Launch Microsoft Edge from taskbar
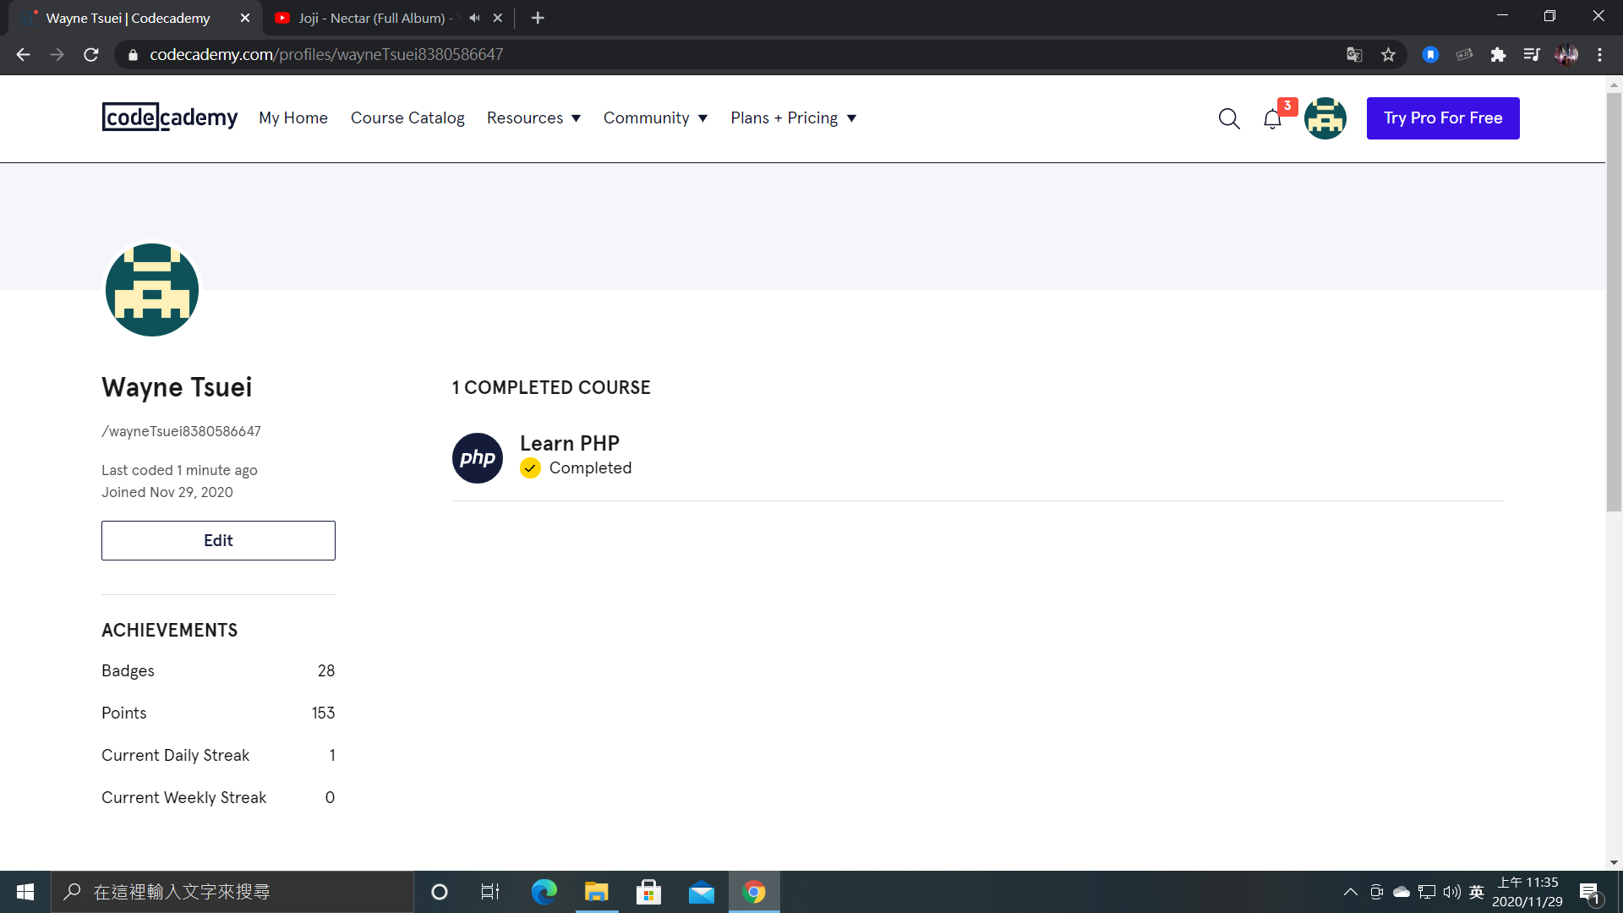Image resolution: width=1623 pixels, height=913 pixels. click(544, 892)
